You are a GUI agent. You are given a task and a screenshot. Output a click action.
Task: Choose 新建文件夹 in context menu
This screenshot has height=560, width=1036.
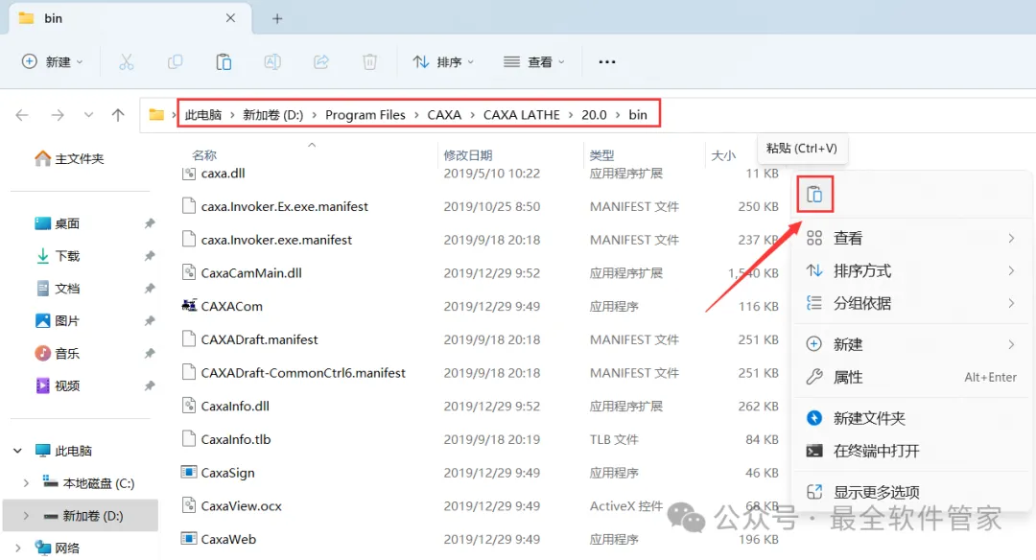912,419
